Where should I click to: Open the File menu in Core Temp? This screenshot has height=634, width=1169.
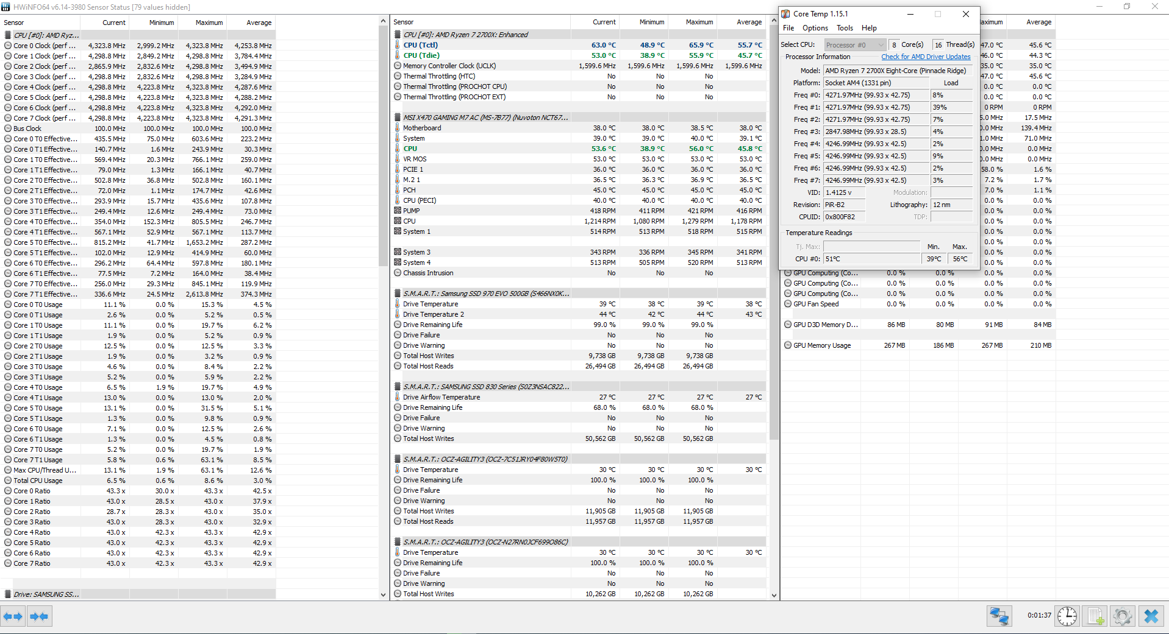(x=788, y=28)
